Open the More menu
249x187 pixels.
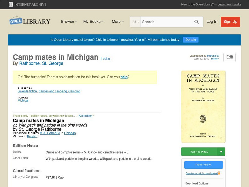pyautogui.click(x=117, y=22)
